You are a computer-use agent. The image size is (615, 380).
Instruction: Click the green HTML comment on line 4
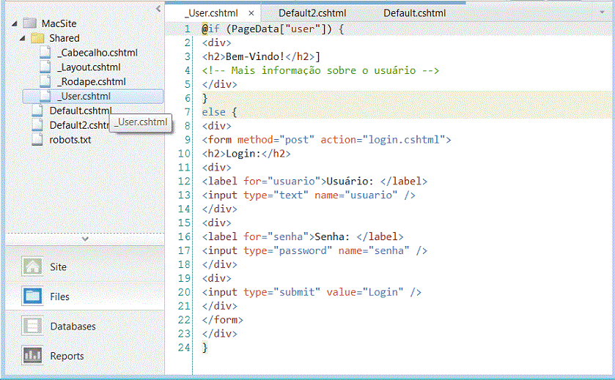320,70
